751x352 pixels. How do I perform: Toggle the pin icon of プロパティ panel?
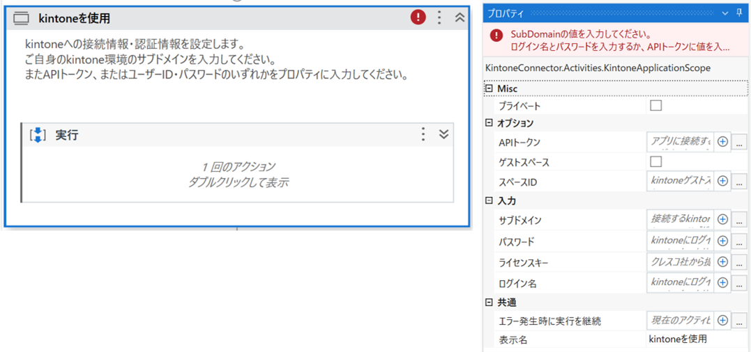click(x=740, y=13)
